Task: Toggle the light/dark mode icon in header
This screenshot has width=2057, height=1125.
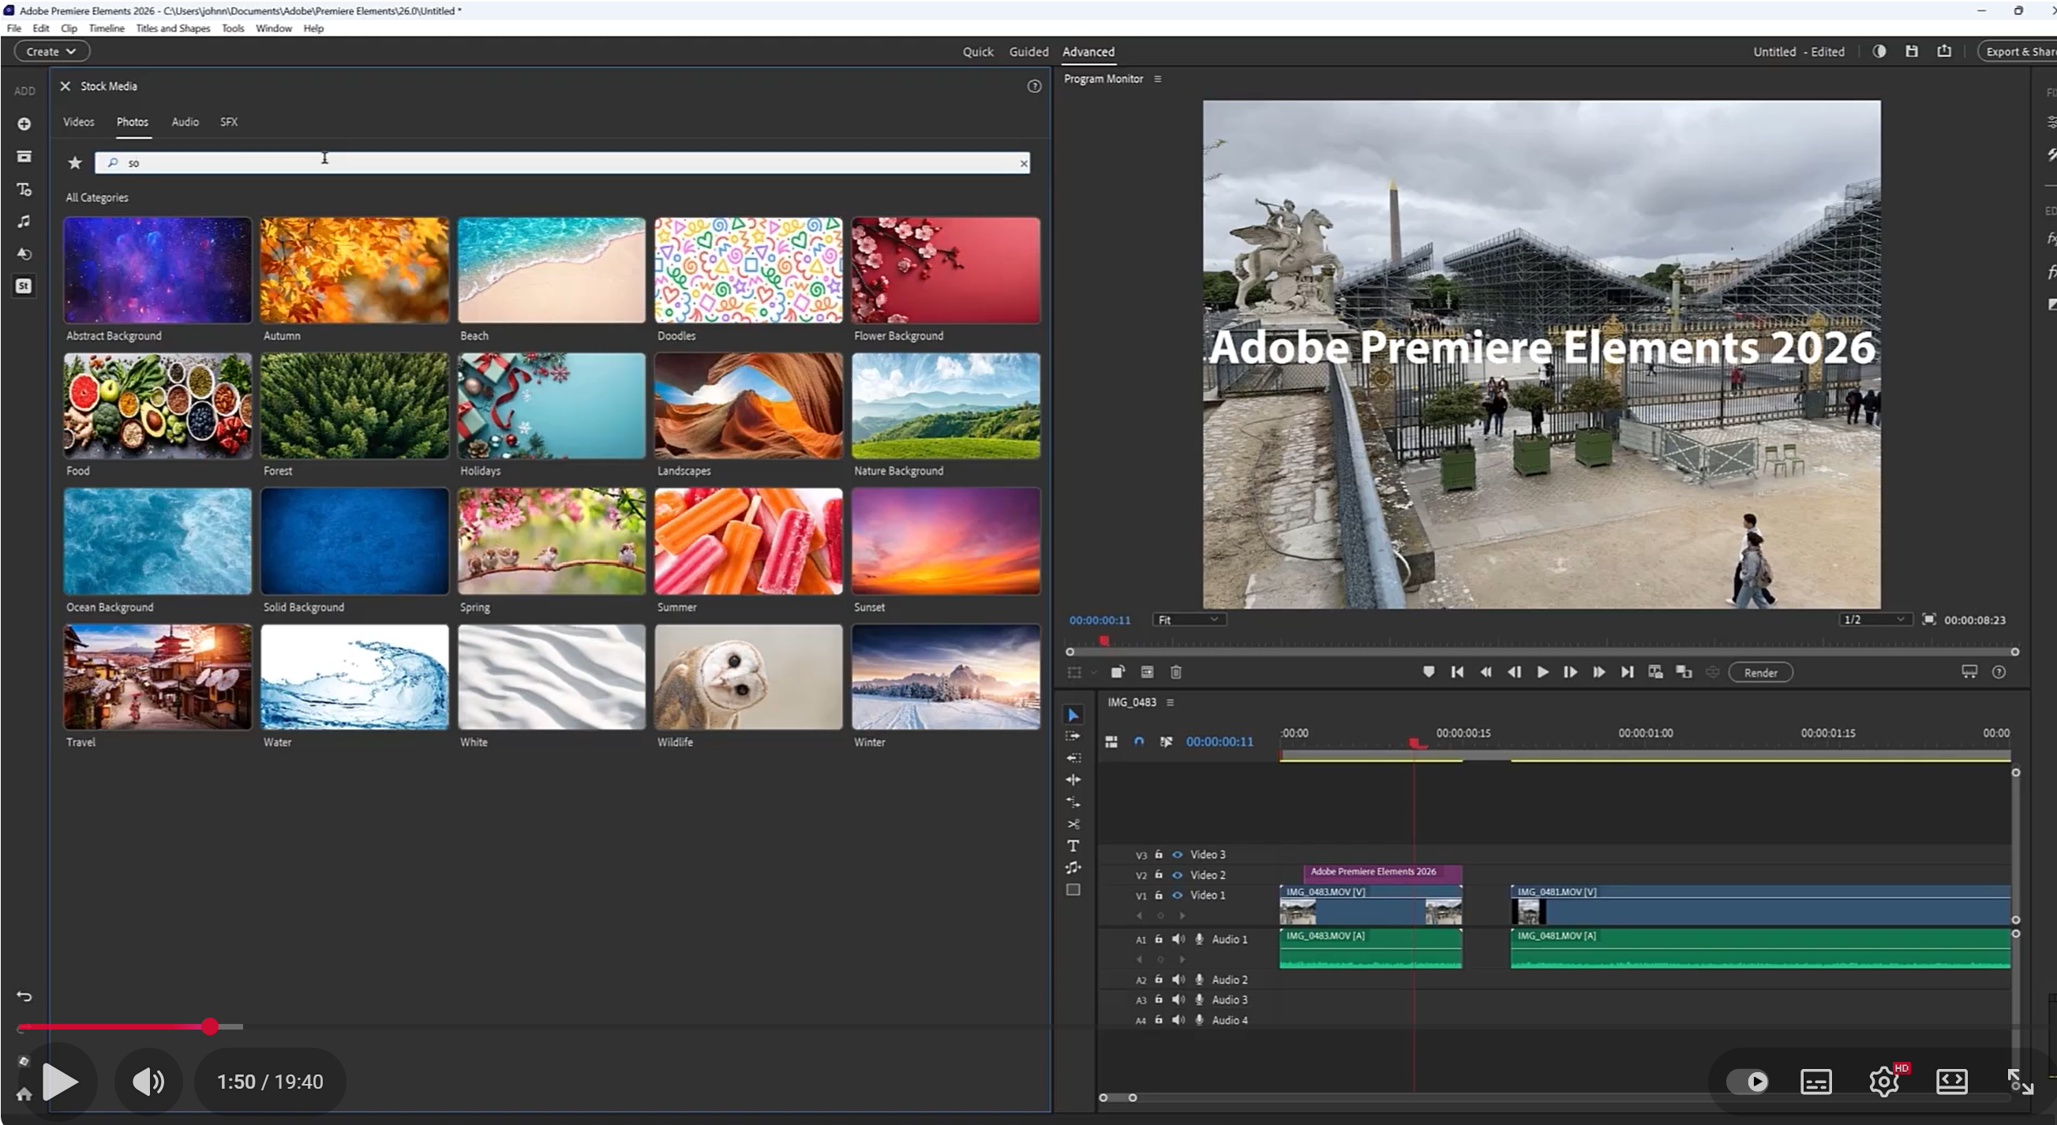Action: (x=1879, y=51)
